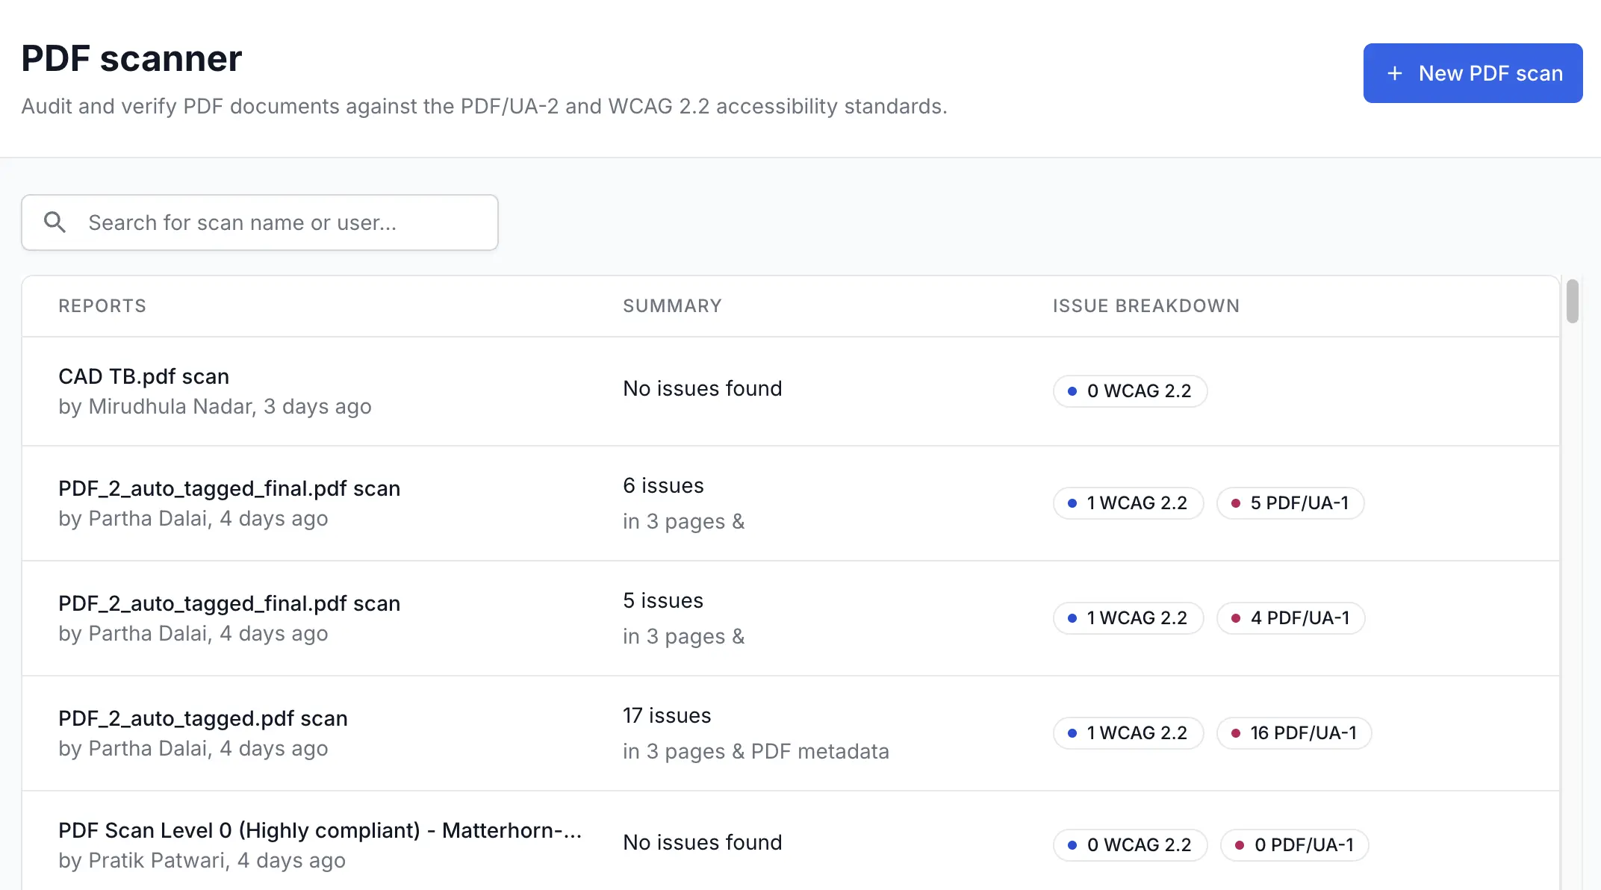The width and height of the screenshot is (1601, 890).
Task: Click the plus icon in New PDF scan
Action: (x=1394, y=73)
